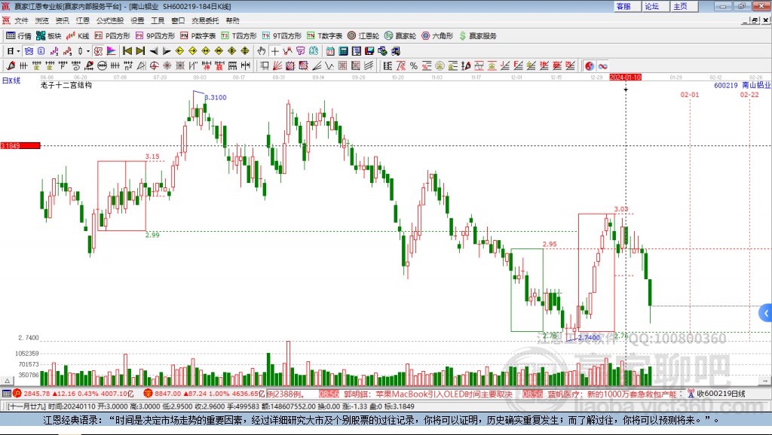Select the zigzag wave line tool
This screenshot has width=772, height=435.
click(x=329, y=66)
